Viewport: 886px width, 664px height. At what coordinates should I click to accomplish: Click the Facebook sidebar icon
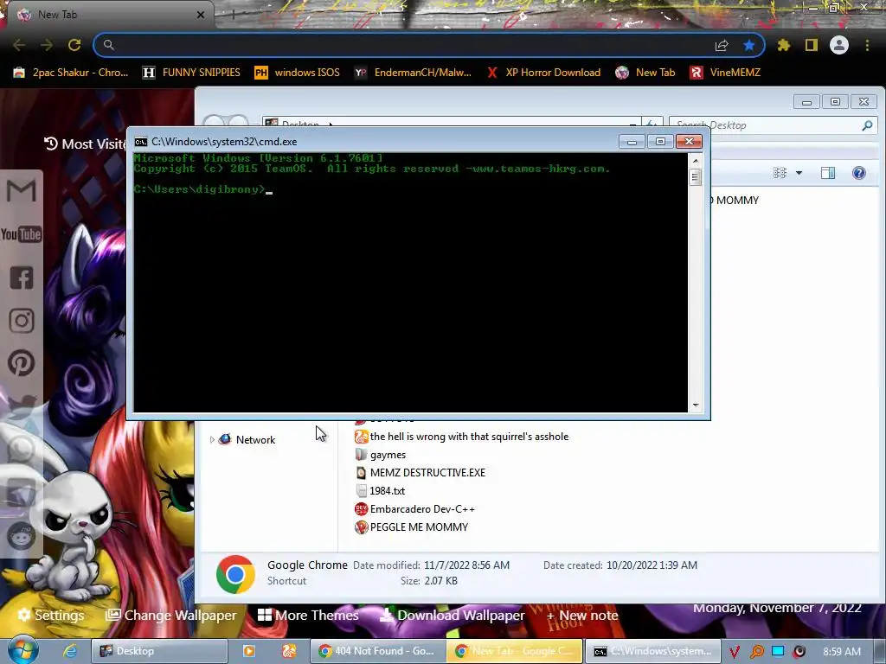22,278
